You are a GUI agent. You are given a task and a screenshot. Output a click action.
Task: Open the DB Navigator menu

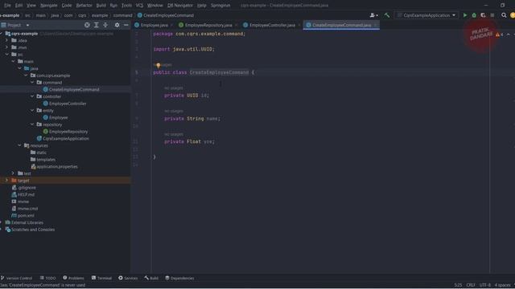(x=180, y=6)
